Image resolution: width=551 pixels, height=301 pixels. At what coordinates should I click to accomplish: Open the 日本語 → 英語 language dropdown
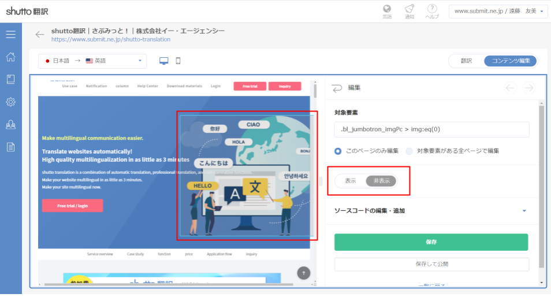92,61
